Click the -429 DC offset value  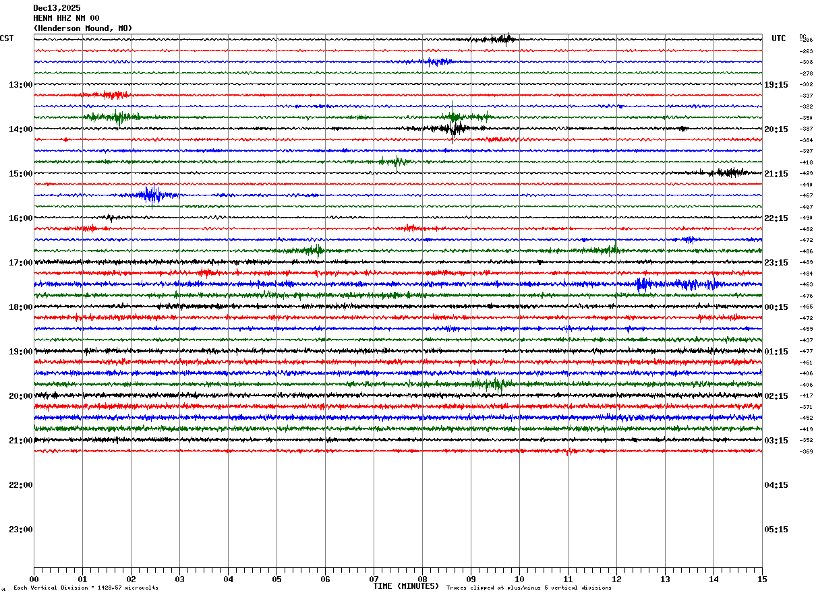pos(806,174)
